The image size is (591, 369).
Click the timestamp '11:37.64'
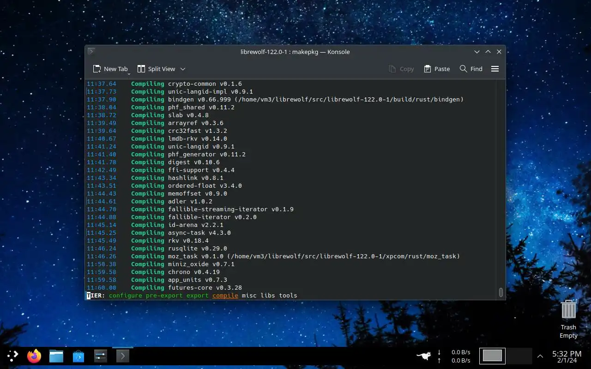pyautogui.click(x=102, y=84)
